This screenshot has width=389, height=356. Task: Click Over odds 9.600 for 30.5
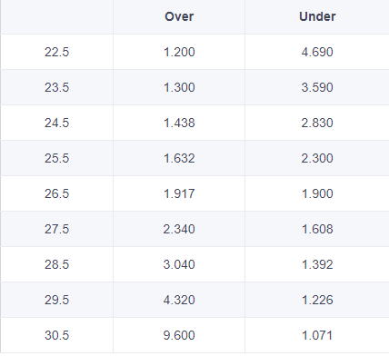(x=179, y=335)
